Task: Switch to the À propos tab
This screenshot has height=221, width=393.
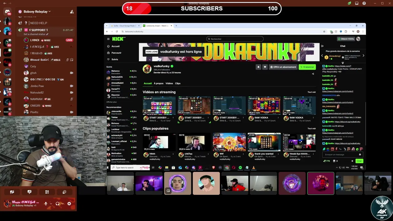Action: [x=158, y=83]
